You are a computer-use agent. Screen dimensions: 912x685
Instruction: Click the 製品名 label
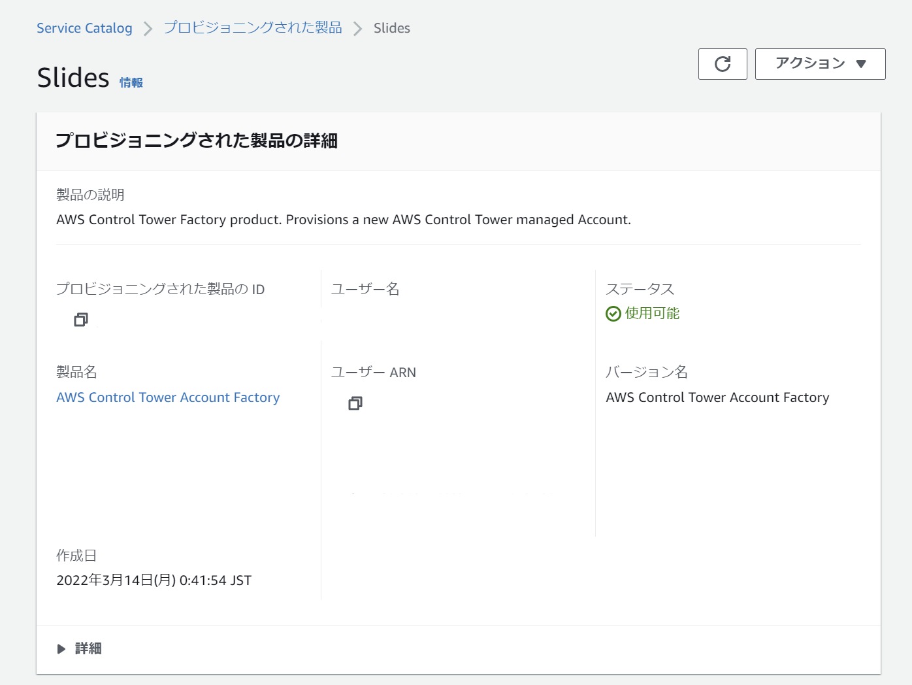click(76, 372)
